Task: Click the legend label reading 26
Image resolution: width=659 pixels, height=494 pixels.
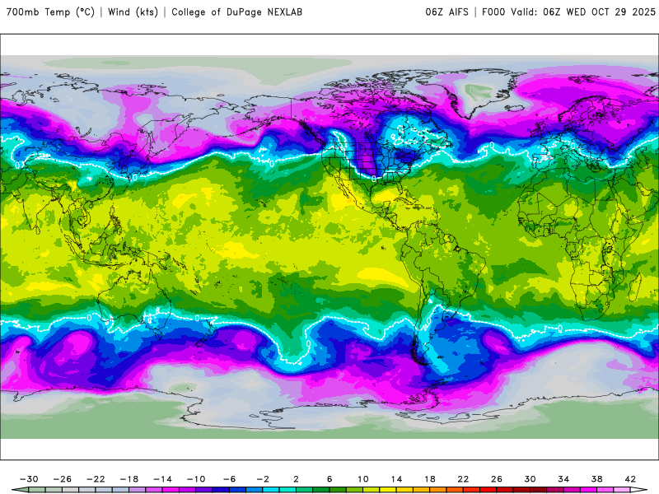Action: click(497, 479)
